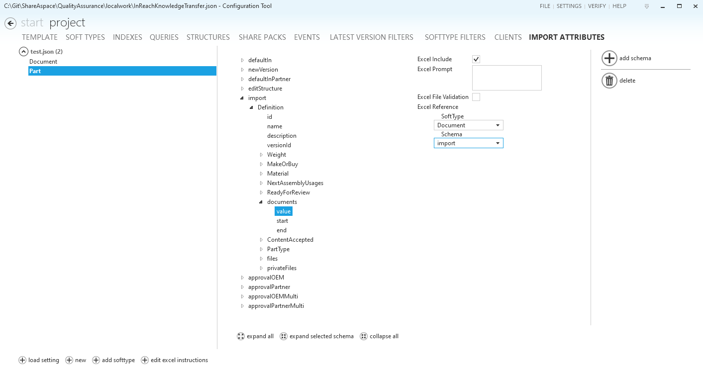Click the load setting plus icon
Viewport: 703px width, 376px height.
click(22, 360)
